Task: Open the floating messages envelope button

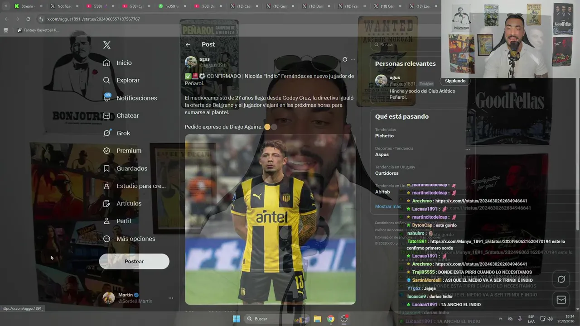Action: 561,300
